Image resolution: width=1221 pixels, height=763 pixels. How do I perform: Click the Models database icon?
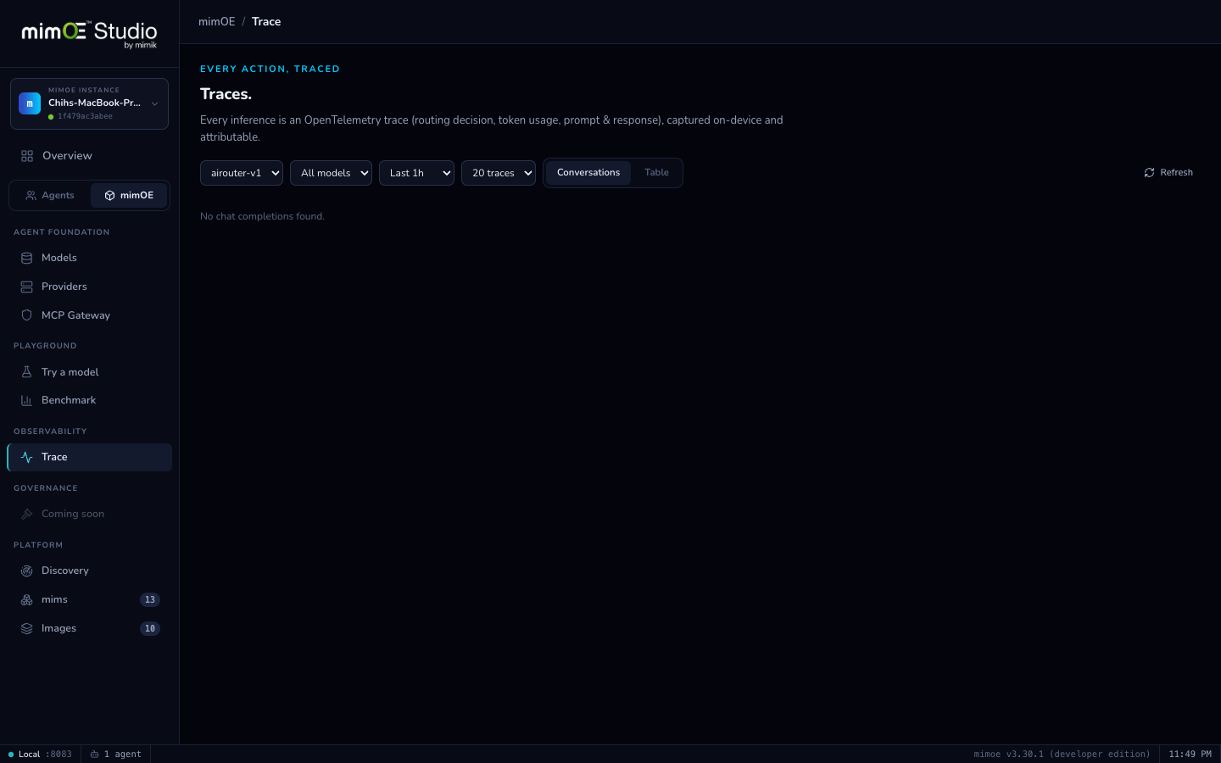(x=26, y=258)
